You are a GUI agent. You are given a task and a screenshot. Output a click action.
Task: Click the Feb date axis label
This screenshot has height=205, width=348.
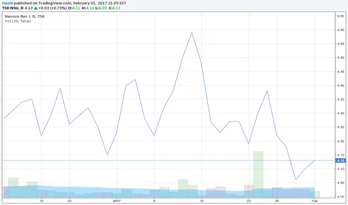pos(314,201)
